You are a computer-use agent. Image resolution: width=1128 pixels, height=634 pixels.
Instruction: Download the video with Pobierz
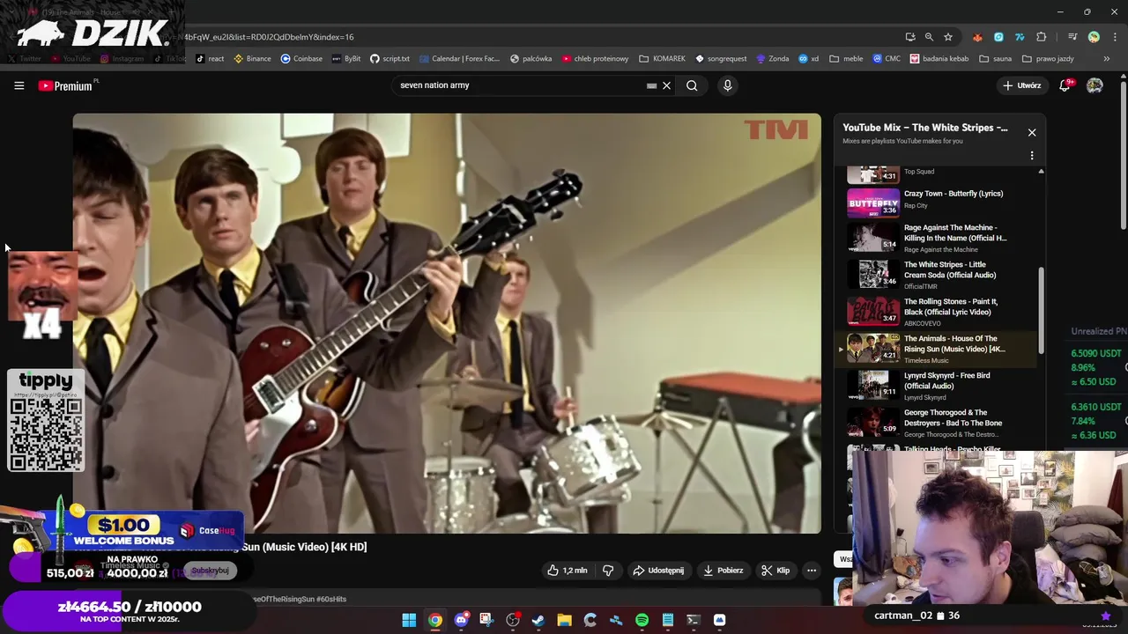coord(723,571)
